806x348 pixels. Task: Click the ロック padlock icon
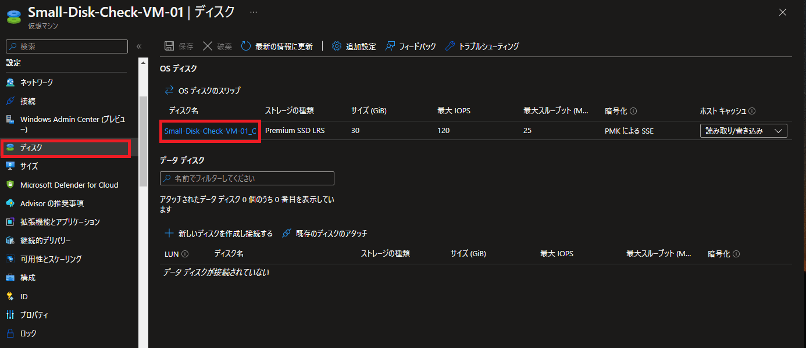(10, 333)
